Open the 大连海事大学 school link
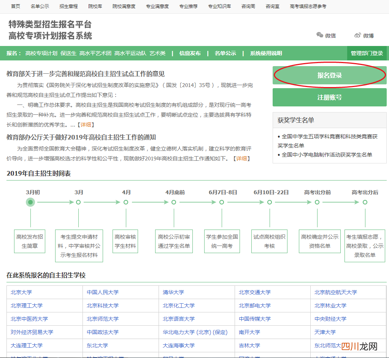 pyautogui.click(x=179, y=345)
